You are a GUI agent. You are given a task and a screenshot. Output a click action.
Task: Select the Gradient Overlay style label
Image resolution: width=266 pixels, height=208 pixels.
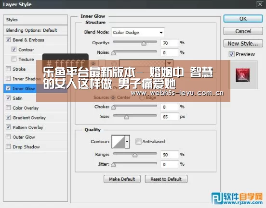pyautogui.click(x=29, y=118)
